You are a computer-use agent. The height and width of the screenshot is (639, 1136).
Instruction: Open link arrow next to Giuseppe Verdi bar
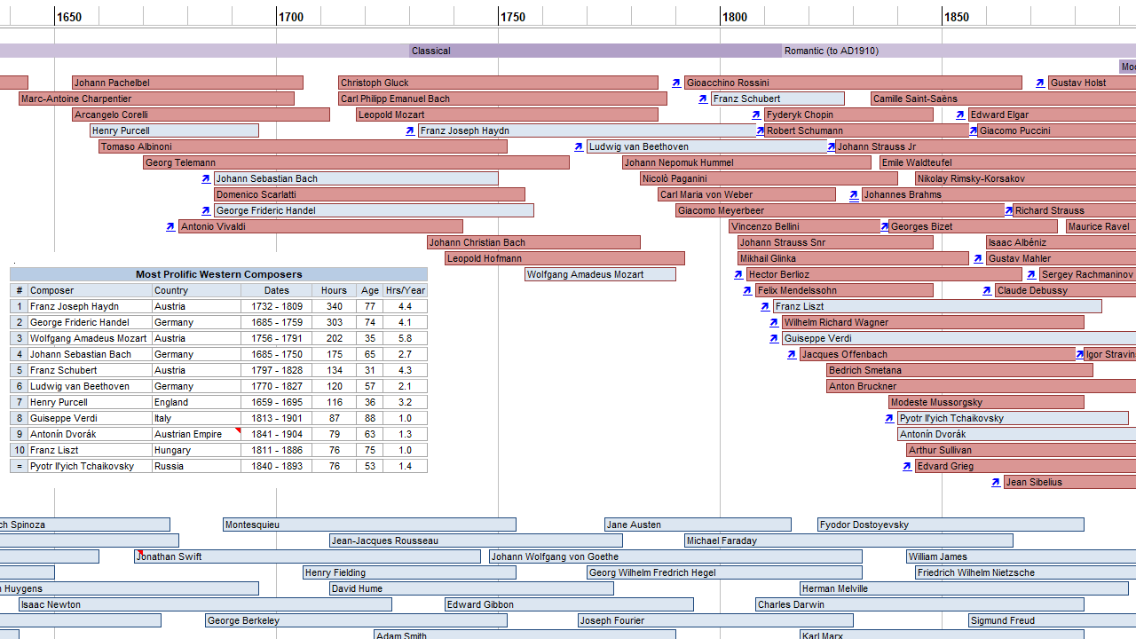774,338
